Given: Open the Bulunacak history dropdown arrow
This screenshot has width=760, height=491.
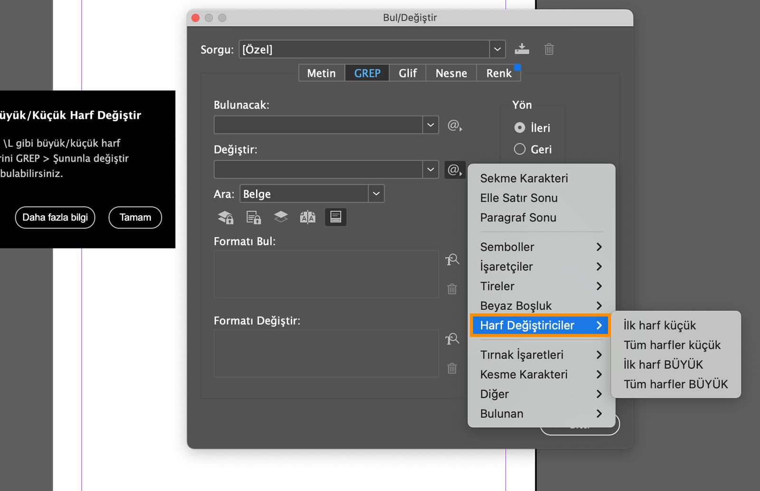Looking at the screenshot, I should coord(430,125).
